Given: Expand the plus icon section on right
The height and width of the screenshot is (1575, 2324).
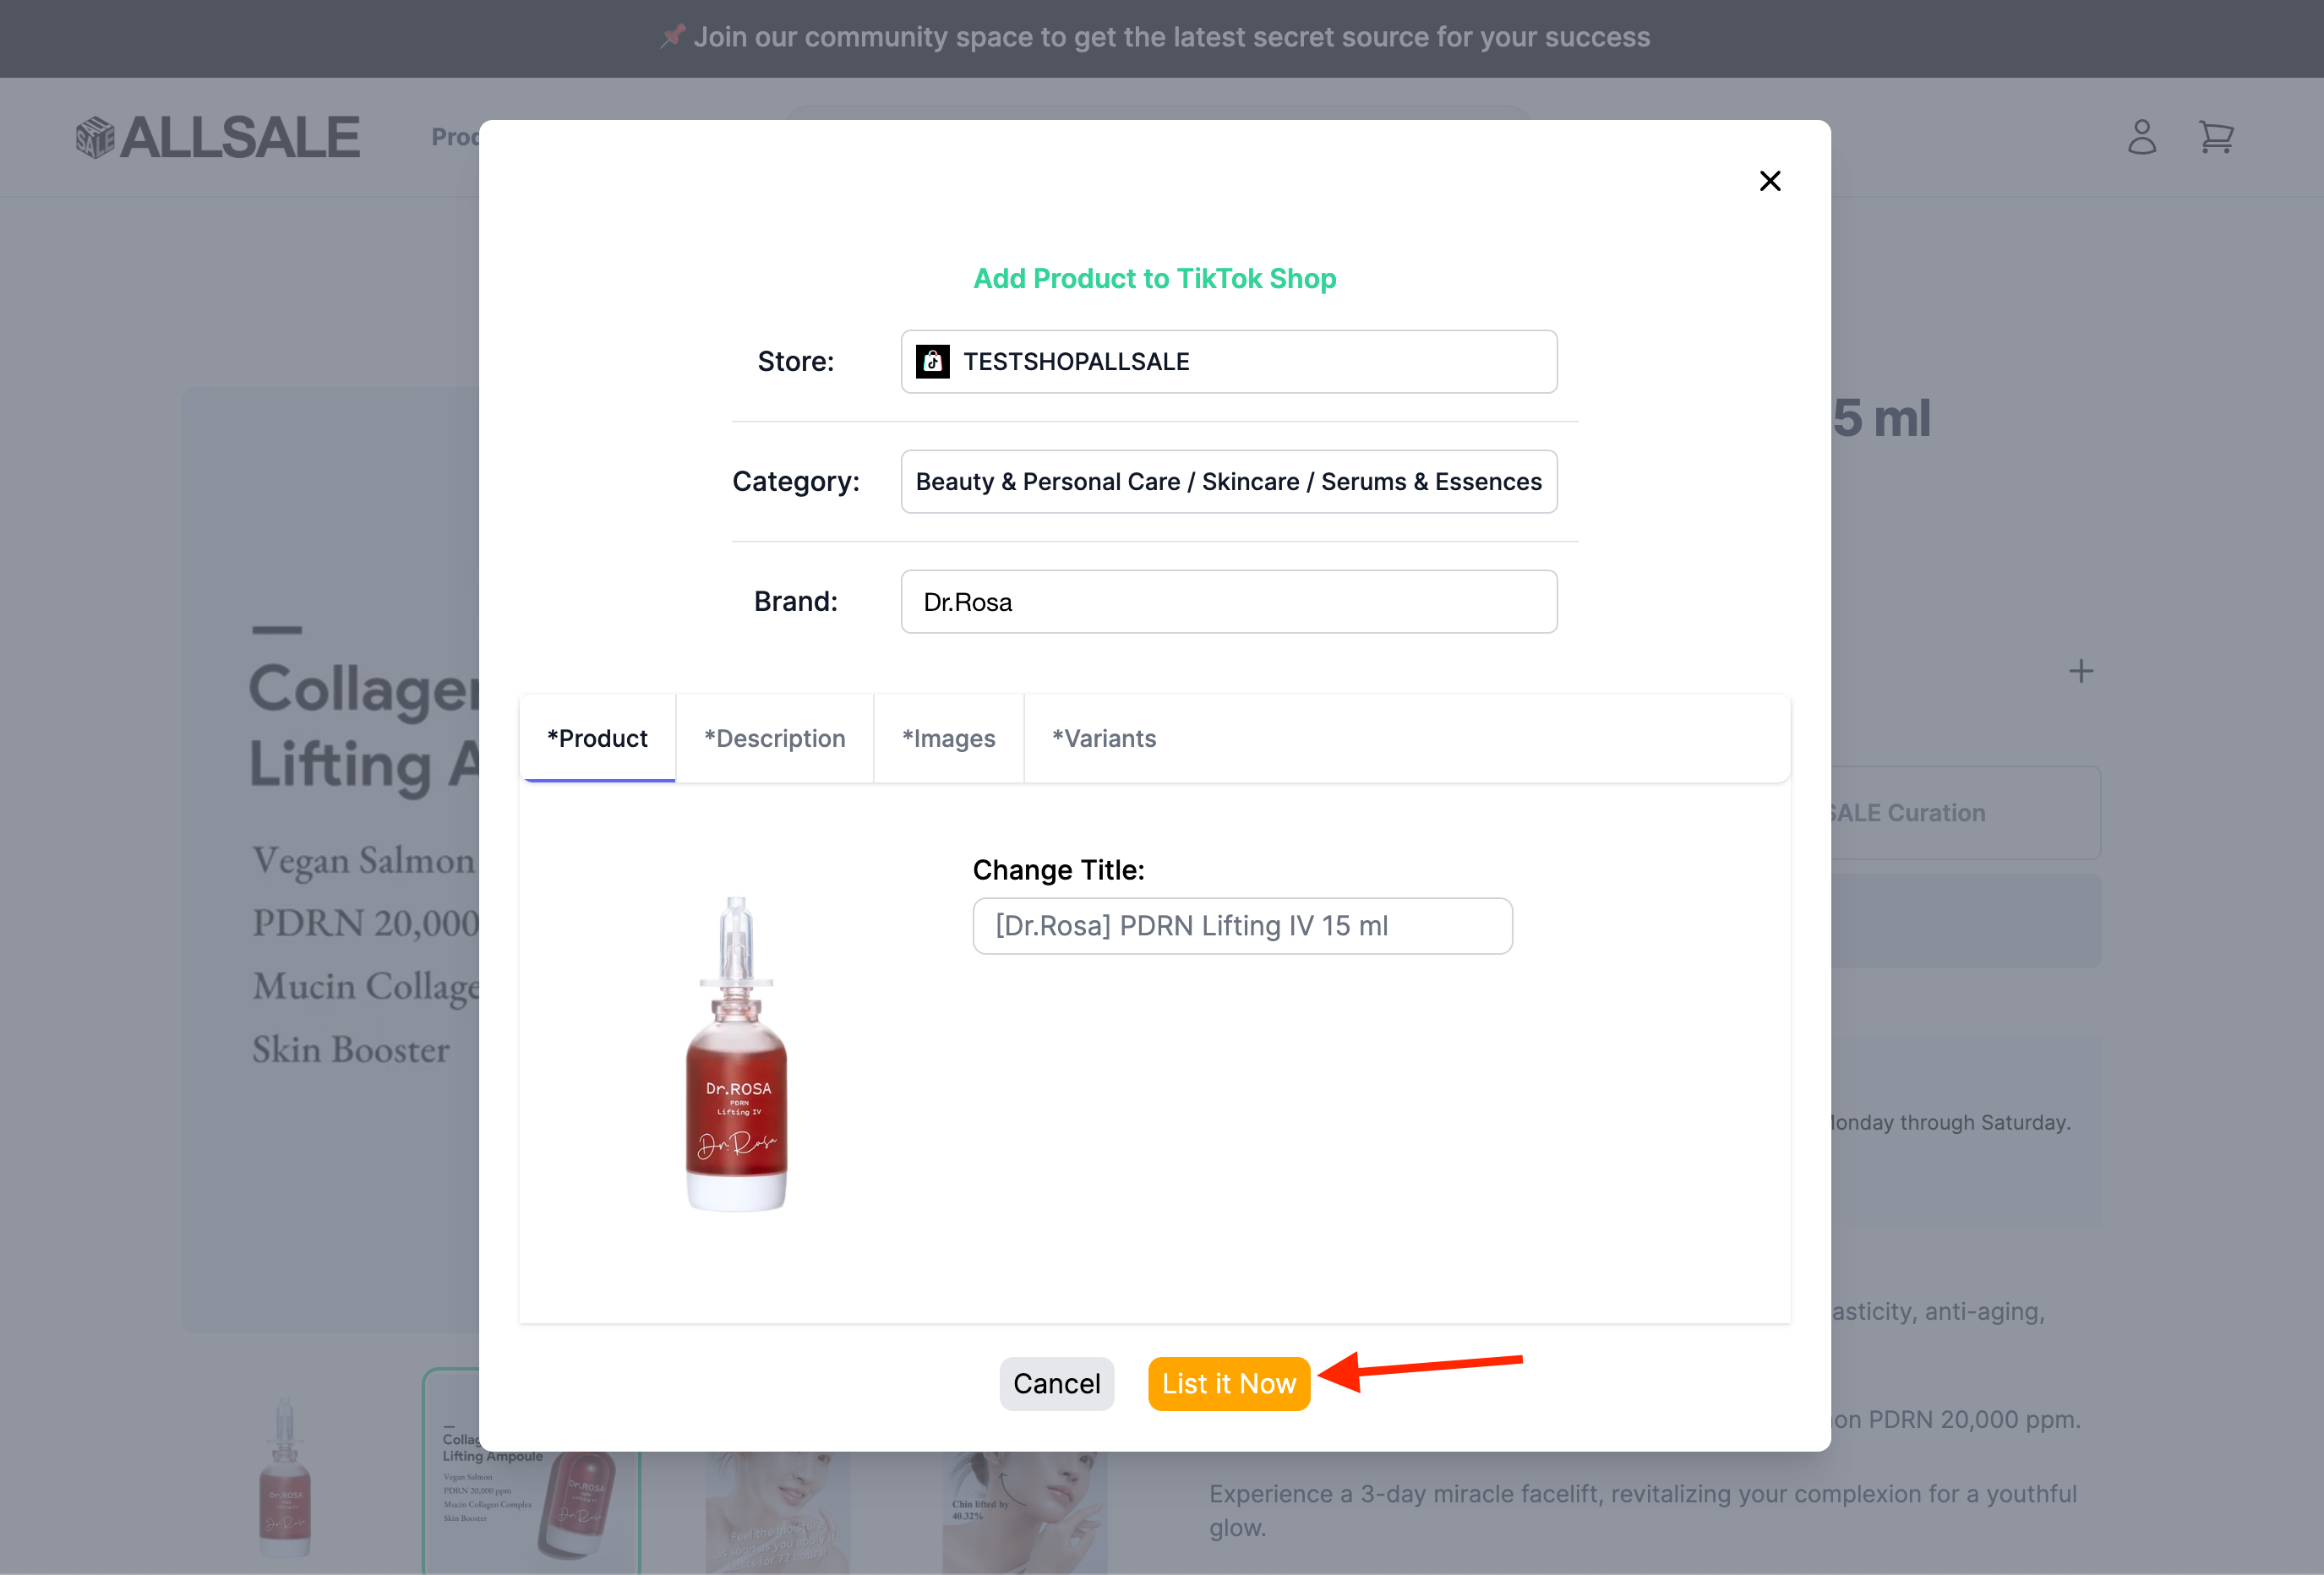Looking at the screenshot, I should pos(2080,671).
